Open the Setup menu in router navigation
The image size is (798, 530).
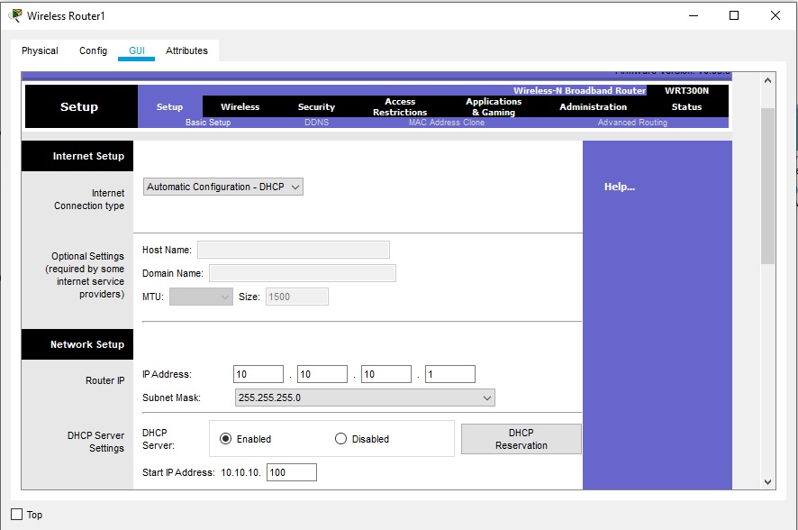pos(169,107)
